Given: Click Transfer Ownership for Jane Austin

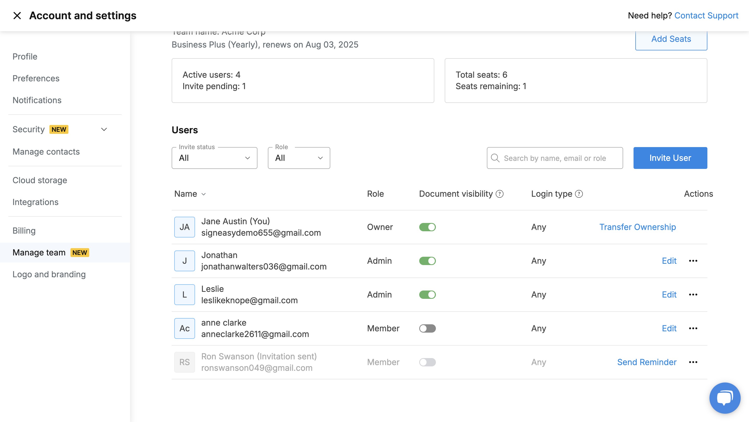Looking at the screenshot, I should 638,227.
